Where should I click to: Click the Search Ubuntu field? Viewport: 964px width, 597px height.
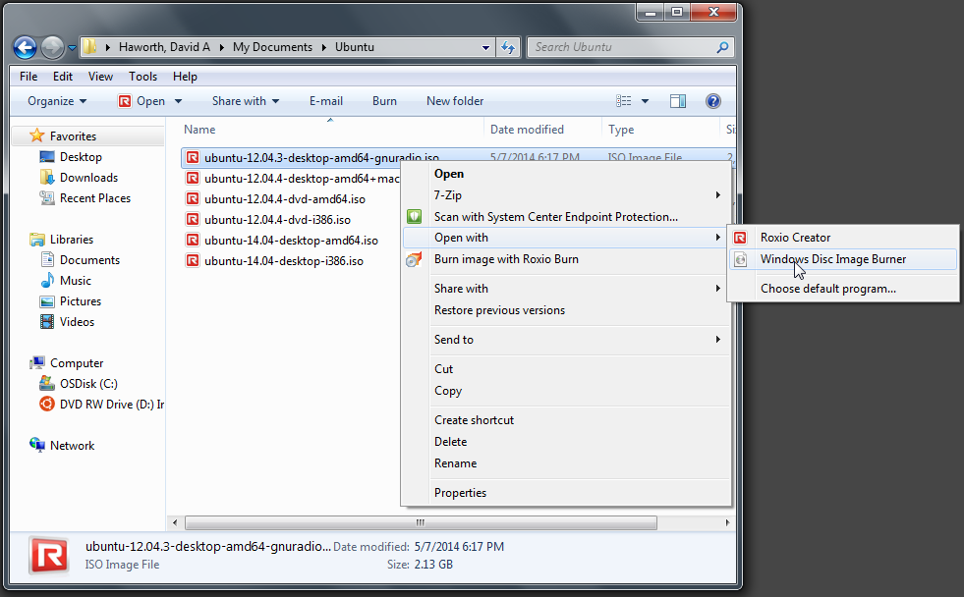pos(631,47)
